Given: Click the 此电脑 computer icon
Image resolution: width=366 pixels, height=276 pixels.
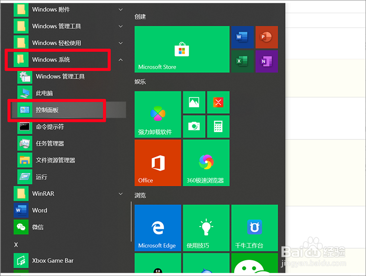Looking at the screenshot, I should [x=25, y=93].
